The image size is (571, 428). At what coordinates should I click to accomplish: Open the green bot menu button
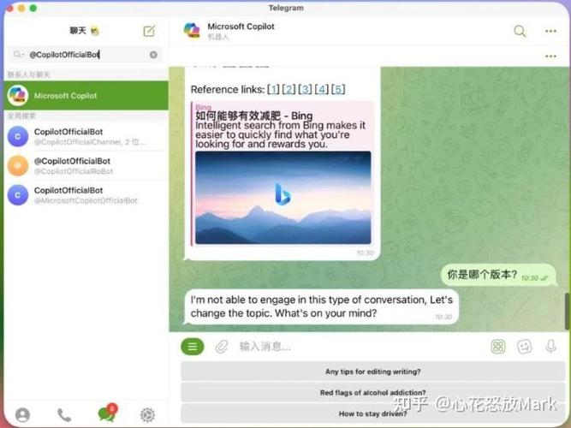[x=193, y=347]
